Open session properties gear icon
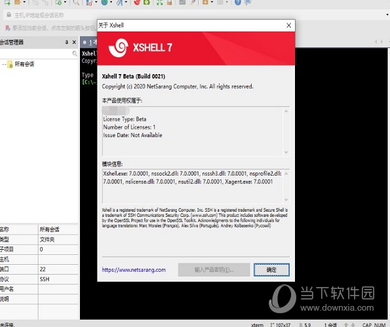This screenshot has height=327, width=390. (x=59, y=3)
